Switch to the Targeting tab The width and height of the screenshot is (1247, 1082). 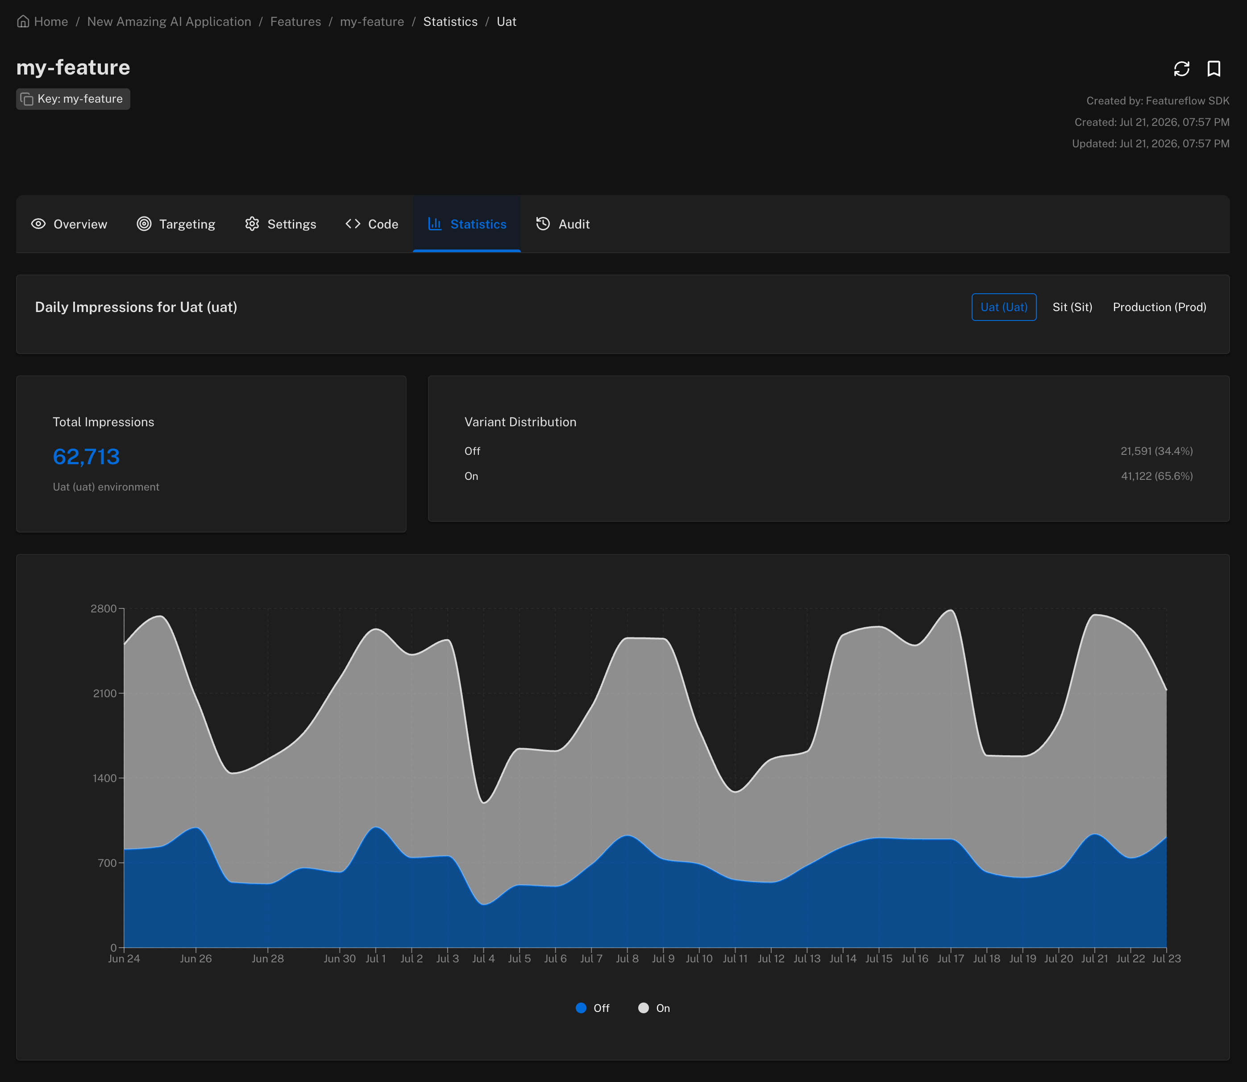pos(176,224)
